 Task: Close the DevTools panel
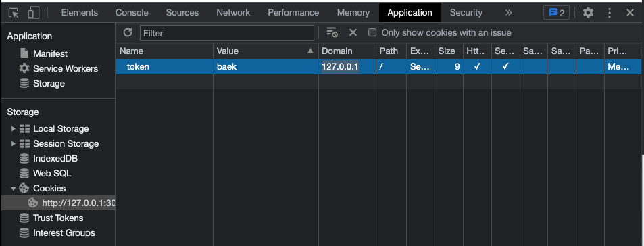pos(630,13)
